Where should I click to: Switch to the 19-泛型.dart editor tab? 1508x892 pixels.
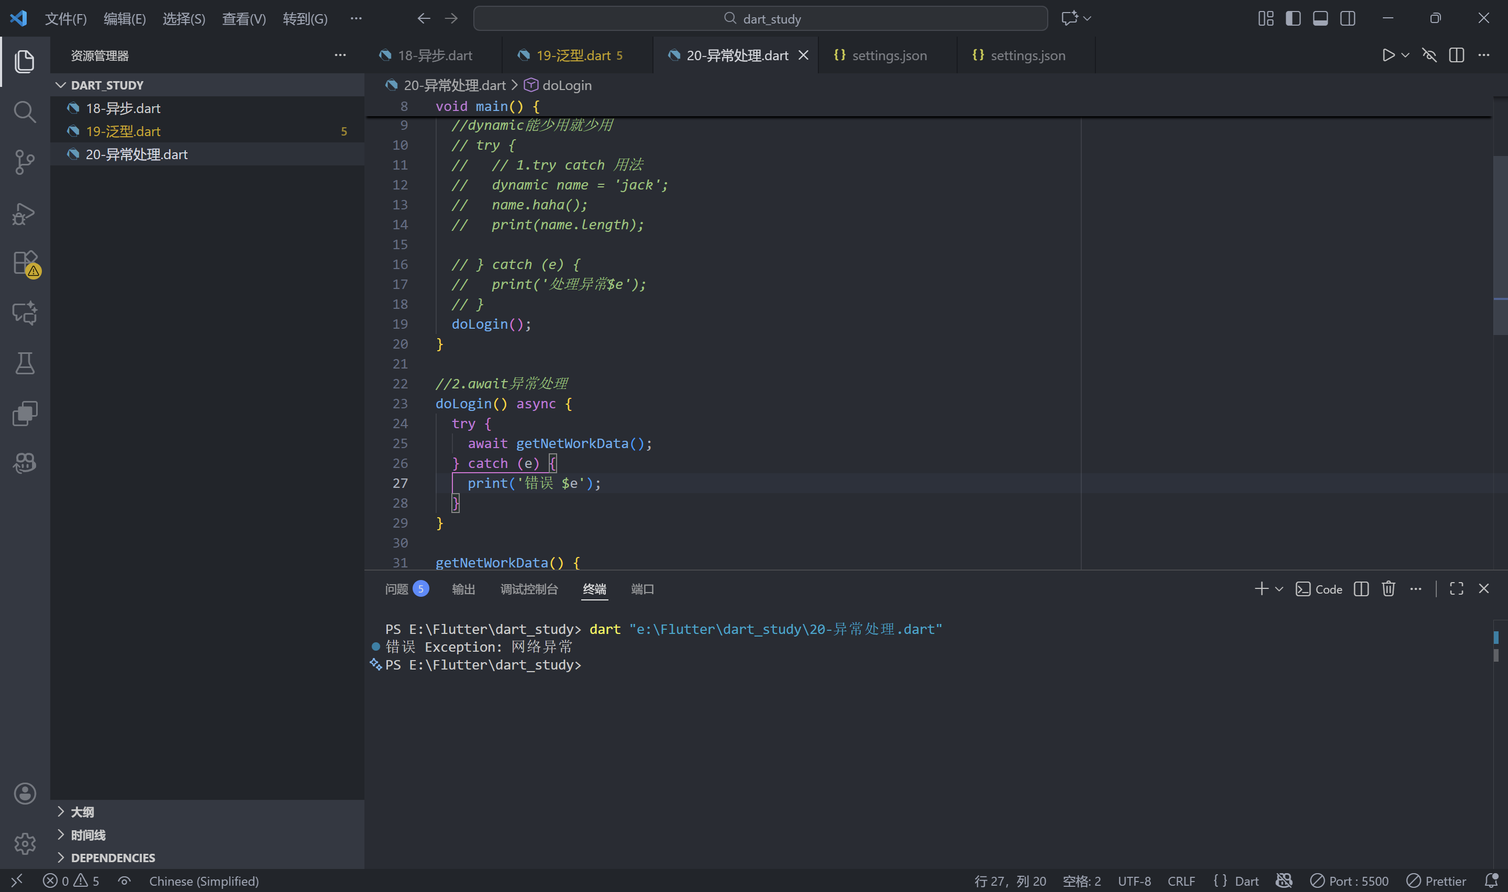573,55
